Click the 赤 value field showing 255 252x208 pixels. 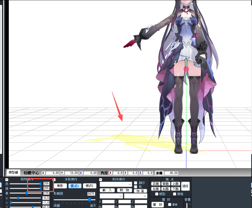46,184
